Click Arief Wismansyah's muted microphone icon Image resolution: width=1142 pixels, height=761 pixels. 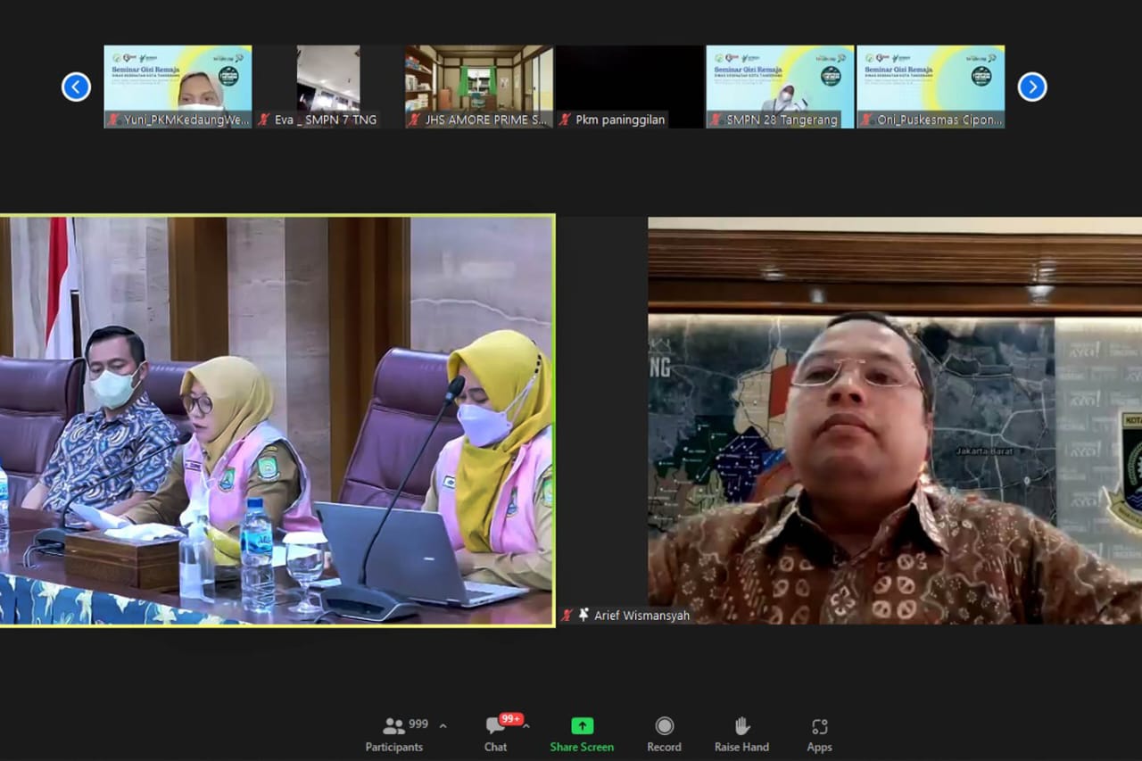coord(567,616)
